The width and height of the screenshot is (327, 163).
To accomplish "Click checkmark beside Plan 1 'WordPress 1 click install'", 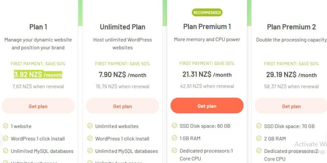I will [x=5, y=138].
